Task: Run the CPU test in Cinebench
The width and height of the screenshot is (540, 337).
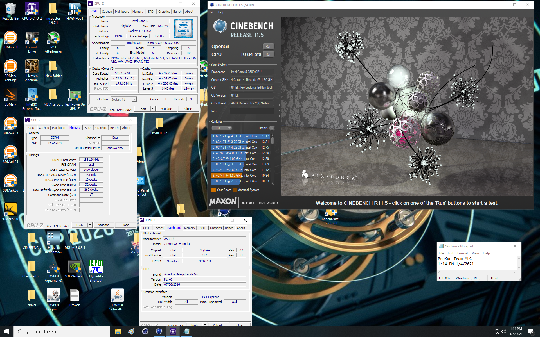Action: (268, 54)
